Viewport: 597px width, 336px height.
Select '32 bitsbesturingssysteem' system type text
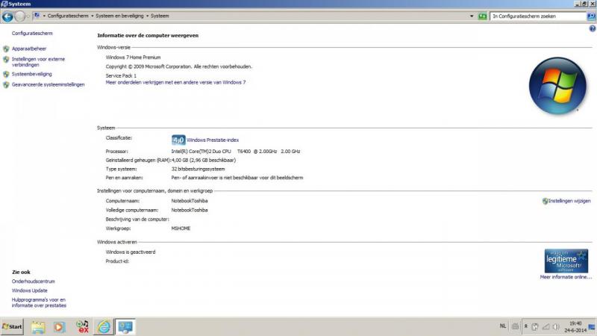(x=198, y=169)
